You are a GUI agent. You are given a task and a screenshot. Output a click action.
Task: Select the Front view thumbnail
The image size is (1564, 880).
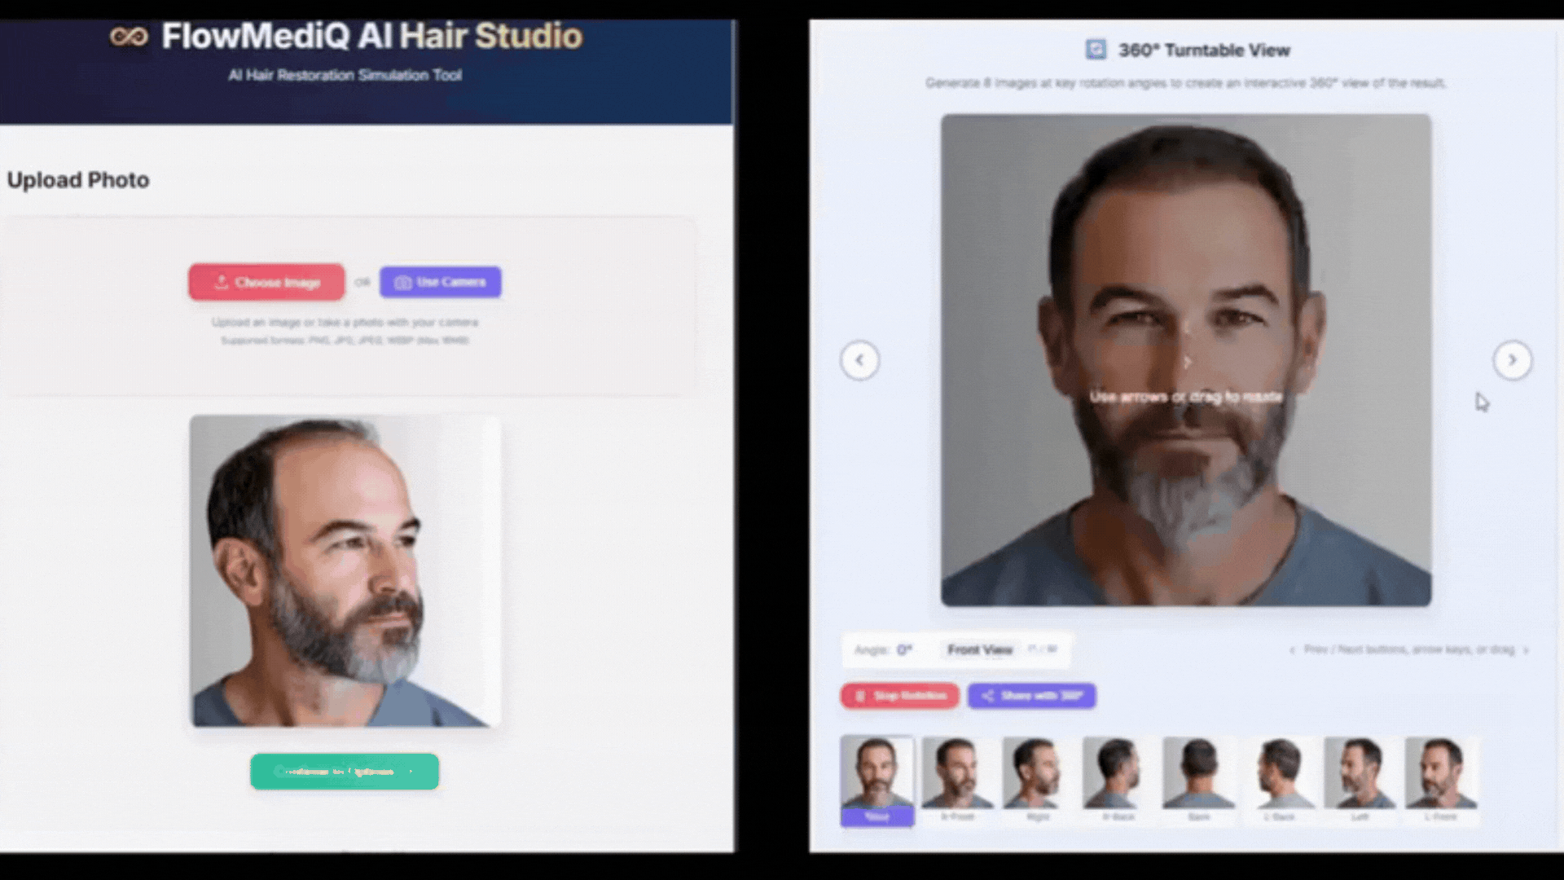pos(877,781)
